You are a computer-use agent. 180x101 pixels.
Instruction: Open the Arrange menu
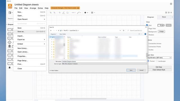click(33, 8)
